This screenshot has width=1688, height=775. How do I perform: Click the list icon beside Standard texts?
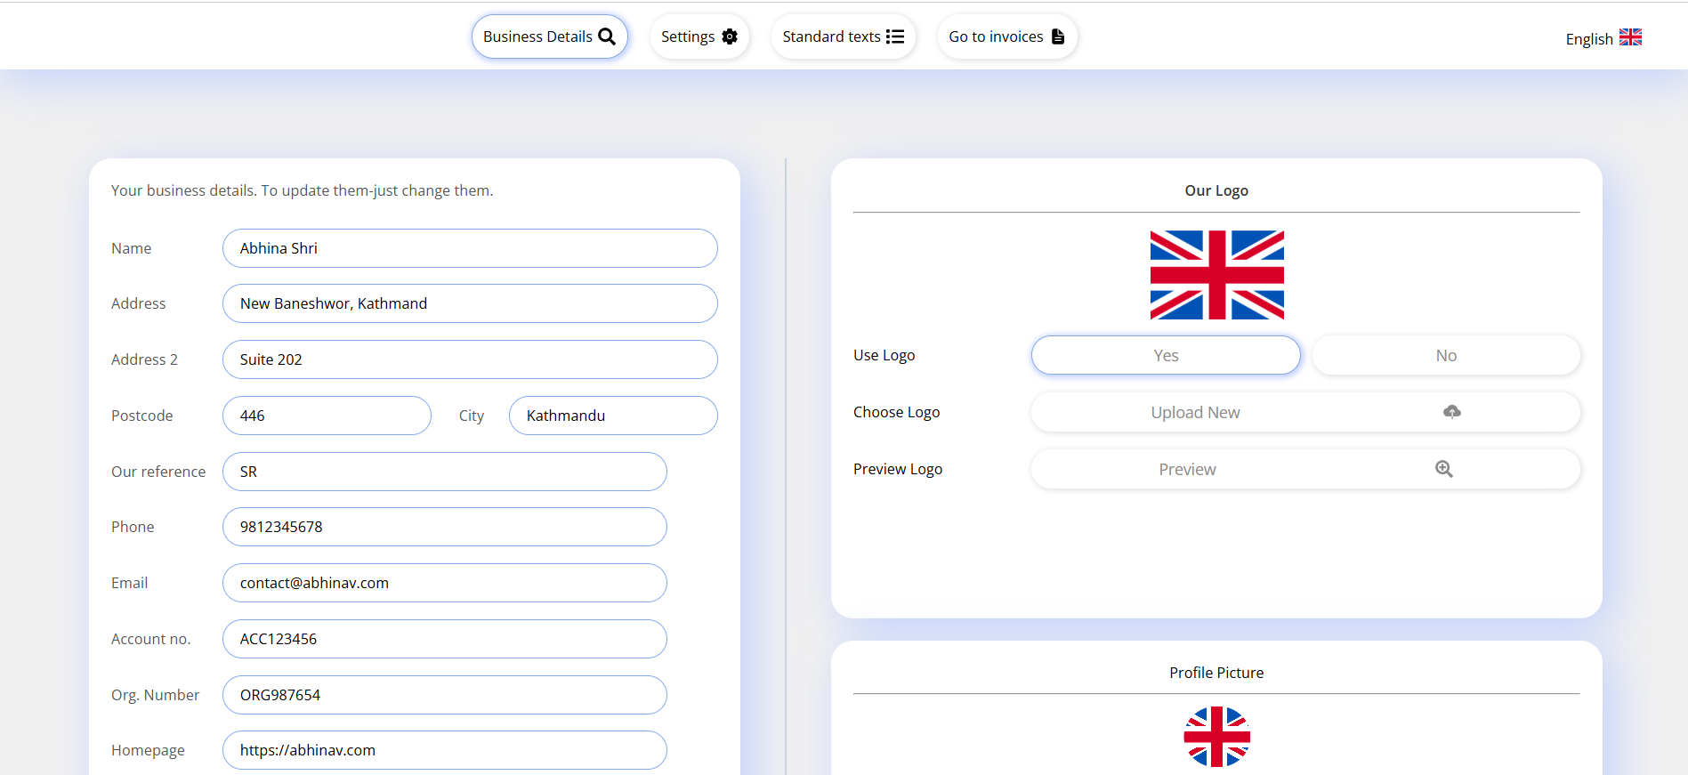[895, 36]
